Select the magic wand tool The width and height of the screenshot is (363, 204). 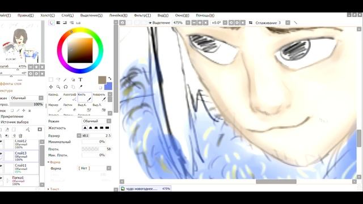tap(66, 79)
